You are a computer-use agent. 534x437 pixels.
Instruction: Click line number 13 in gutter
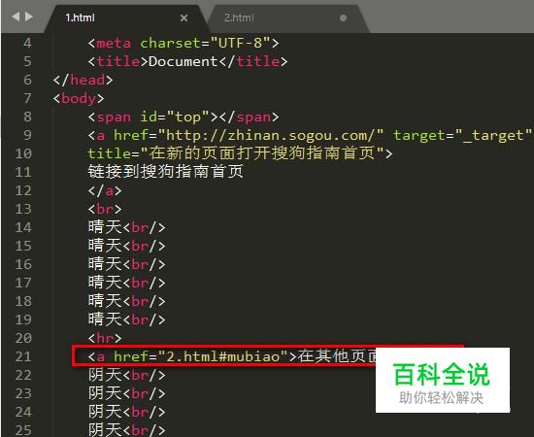[23, 209]
